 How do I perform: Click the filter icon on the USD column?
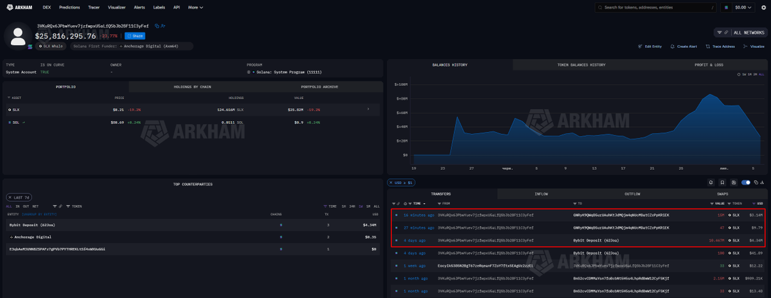click(x=754, y=204)
